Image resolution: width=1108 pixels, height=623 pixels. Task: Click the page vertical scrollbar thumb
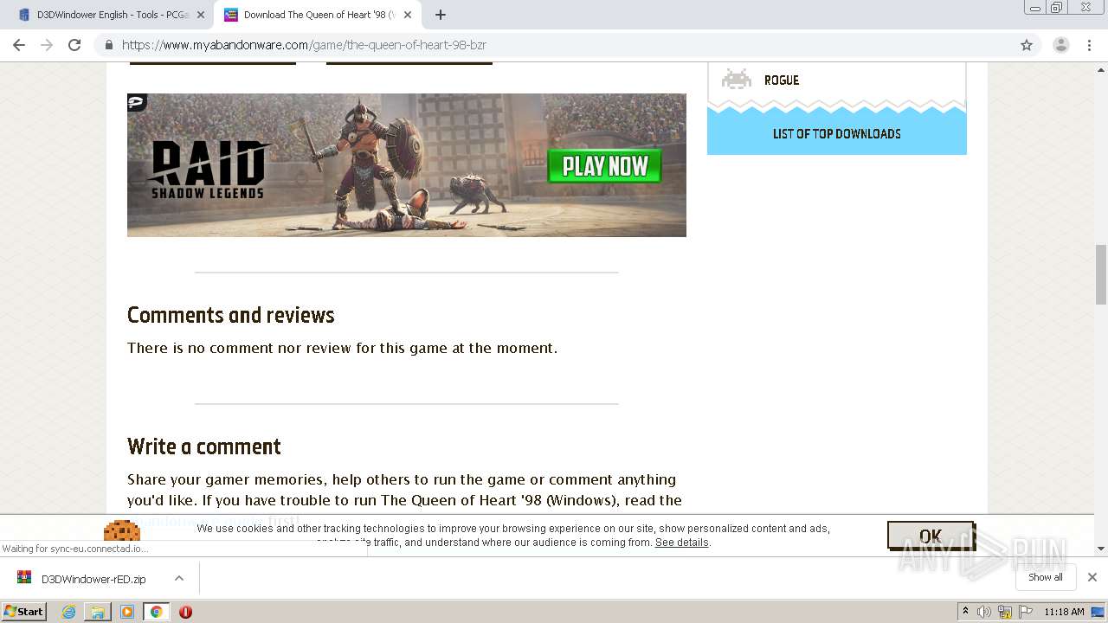[1101, 275]
